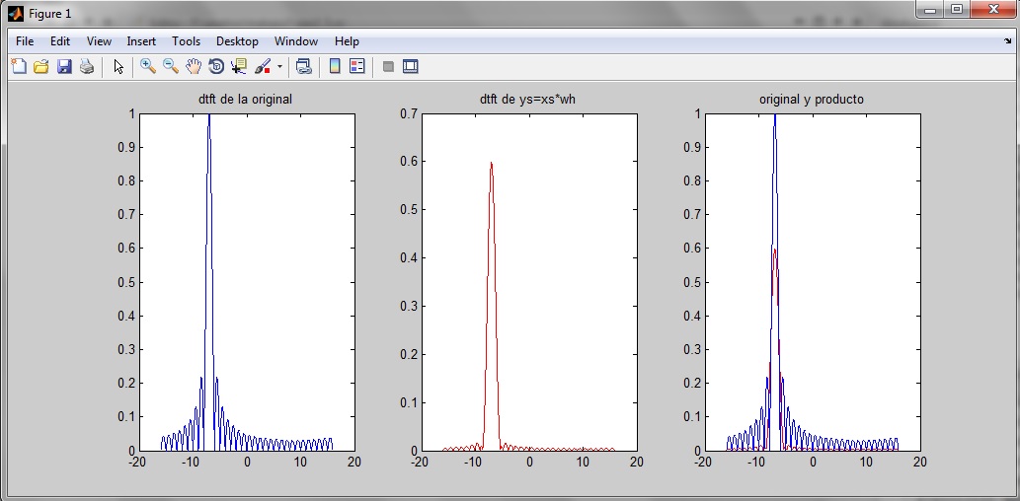
Task: Toggle the Insert Colorbar button
Action: point(334,67)
